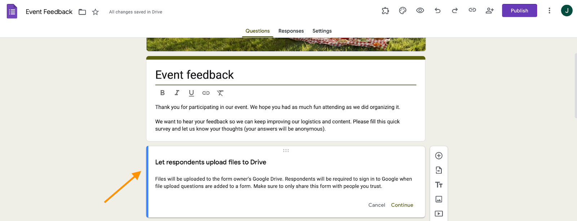577x221 pixels.
Task: Click the undo arrow
Action: coord(437,11)
